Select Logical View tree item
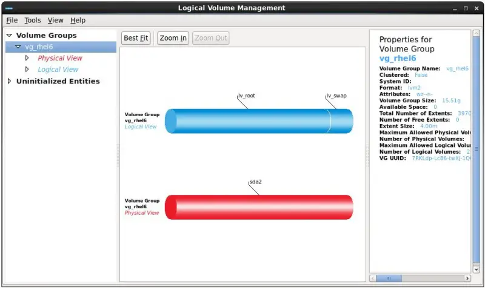 click(x=58, y=70)
